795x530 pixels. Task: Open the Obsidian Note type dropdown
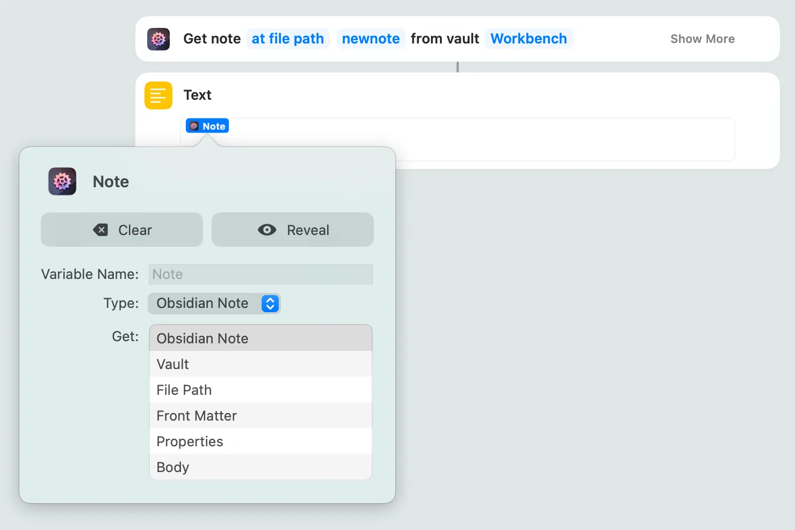pos(214,304)
